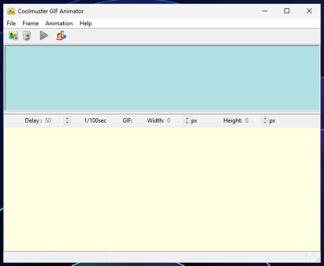Click the yellow preview canvas area
This screenshot has height=266, width=324.
coord(162,189)
